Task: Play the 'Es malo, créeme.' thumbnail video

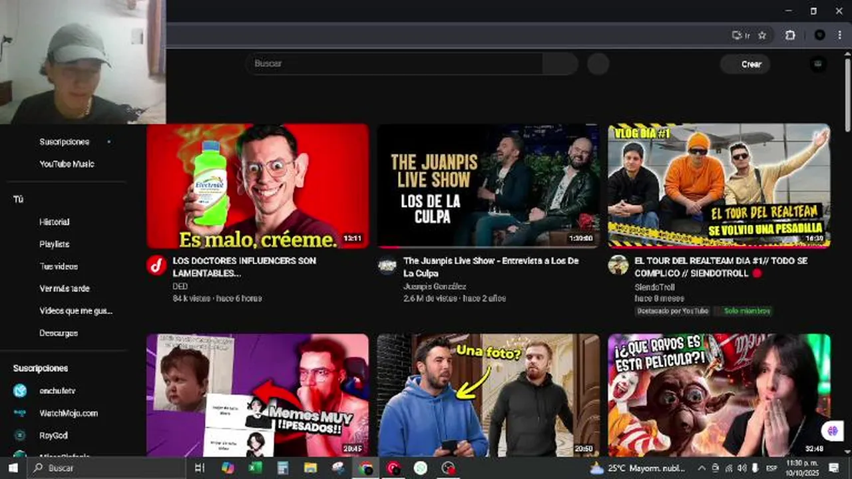Action: 258,186
